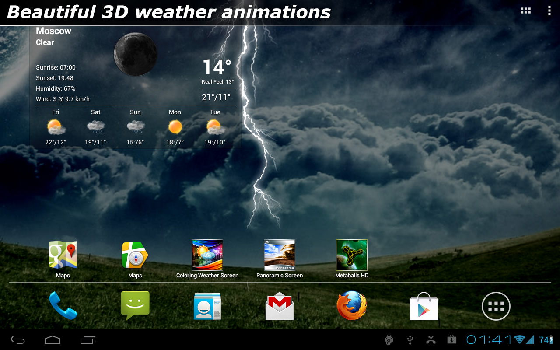
Task: Open Google Maps app with pin icon
Action: pyautogui.click(x=63, y=255)
